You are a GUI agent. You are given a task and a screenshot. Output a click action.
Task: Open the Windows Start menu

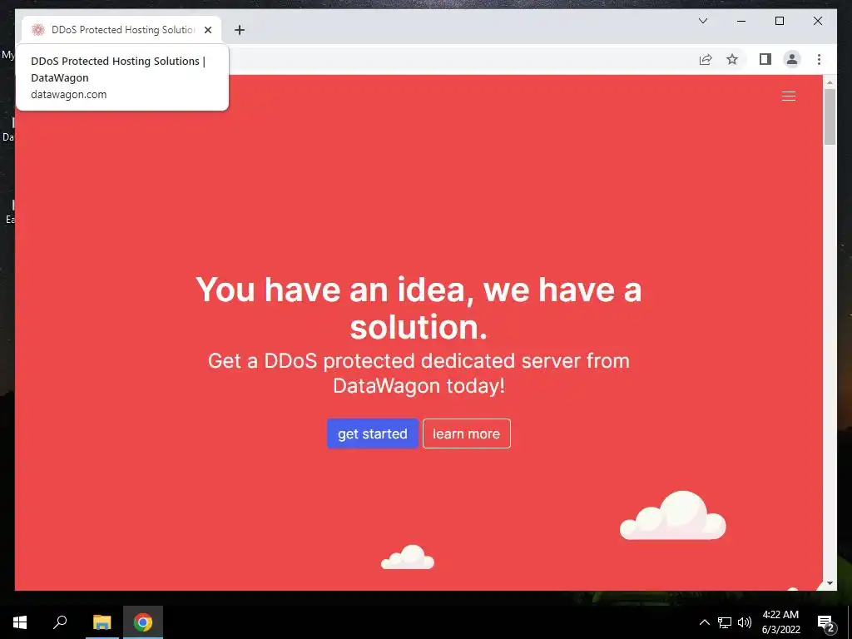click(x=20, y=622)
